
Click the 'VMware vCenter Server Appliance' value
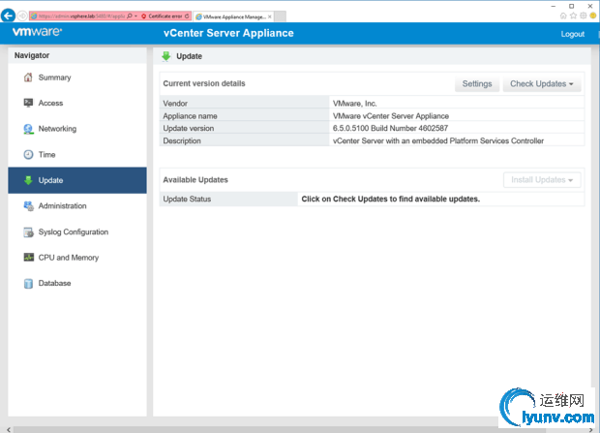coord(391,115)
